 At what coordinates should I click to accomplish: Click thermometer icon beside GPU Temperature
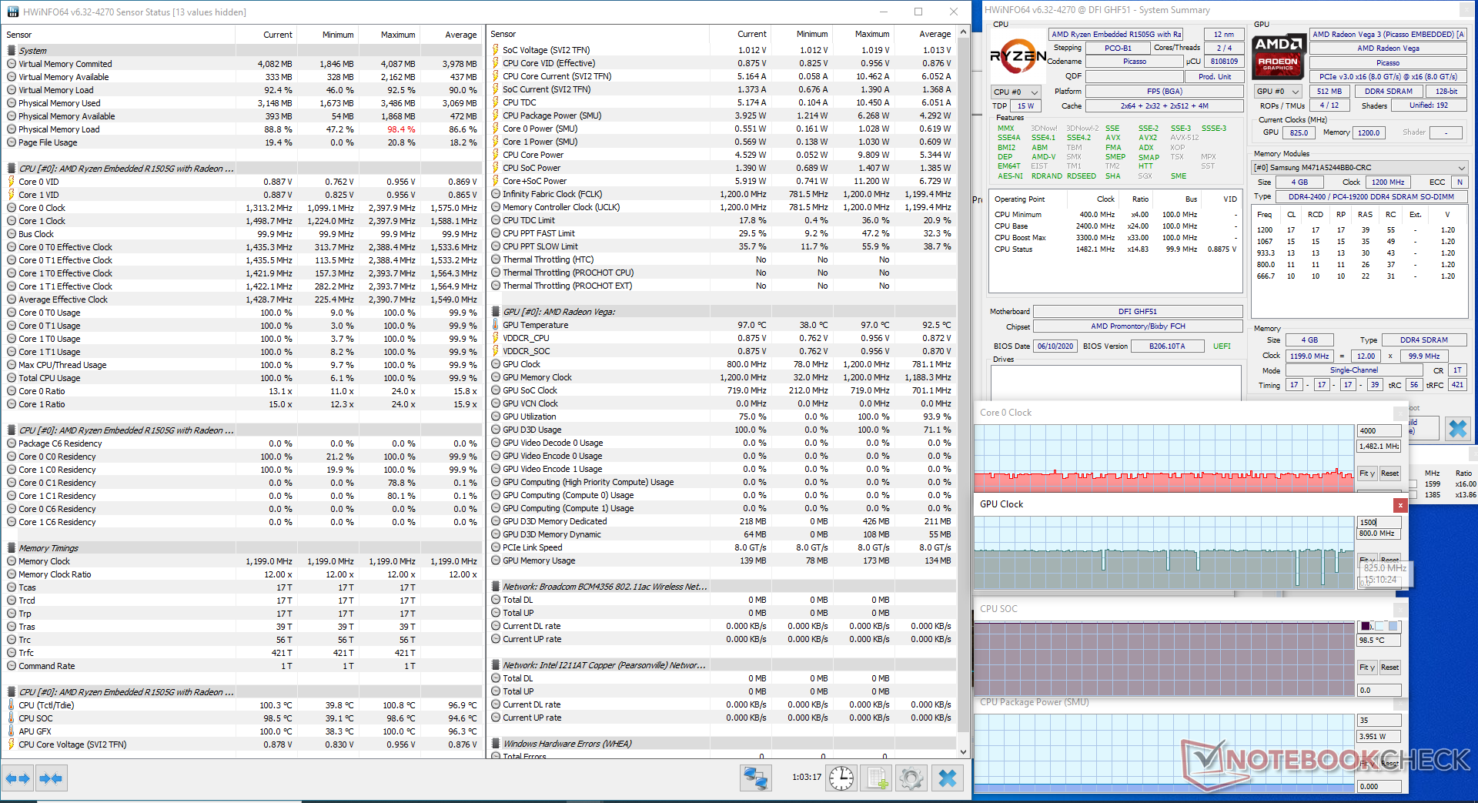tap(496, 325)
